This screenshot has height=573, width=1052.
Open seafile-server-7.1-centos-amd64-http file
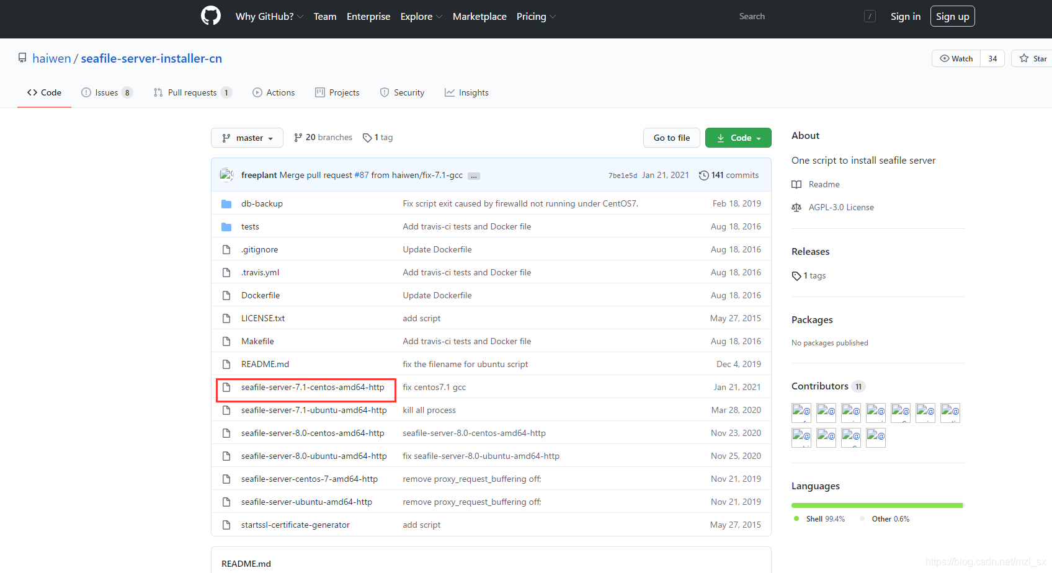pos(313,388)
